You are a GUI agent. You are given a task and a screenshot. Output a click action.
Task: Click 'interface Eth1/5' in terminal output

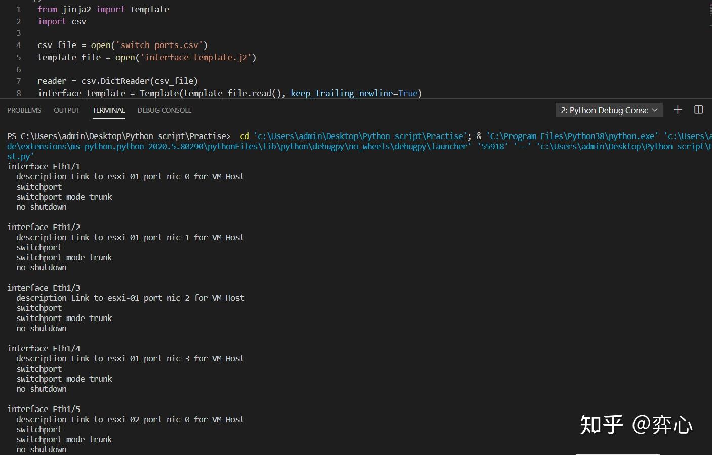click(44, 409)
